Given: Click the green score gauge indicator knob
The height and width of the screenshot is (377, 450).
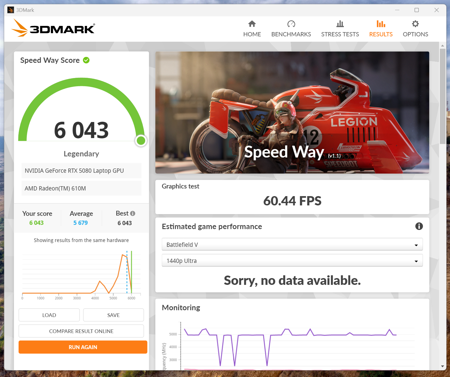Looking at the screenshot, I should (141, 140).
